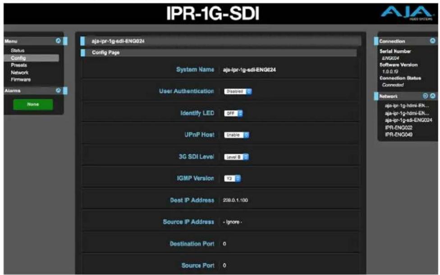Click the 3G SDI Level label

click(x=197, y=157)
